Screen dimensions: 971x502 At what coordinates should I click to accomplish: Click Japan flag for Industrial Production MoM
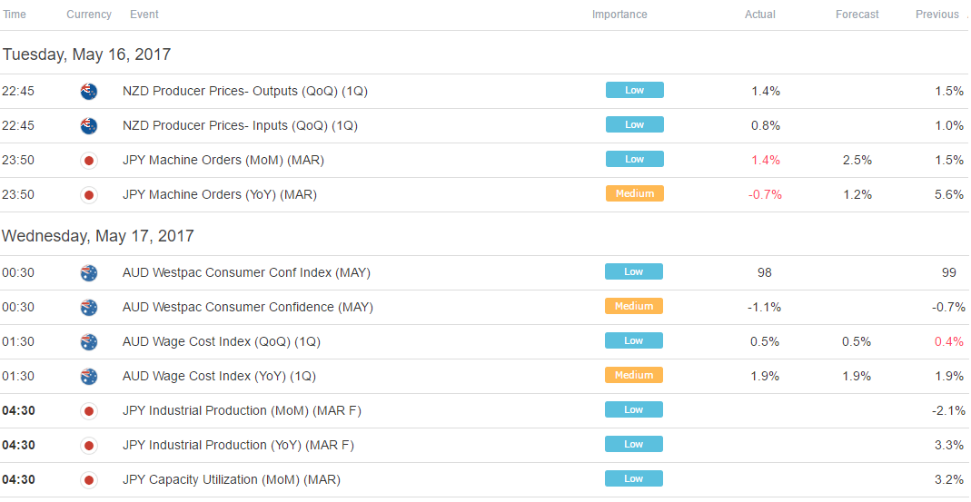click(88, 411)
